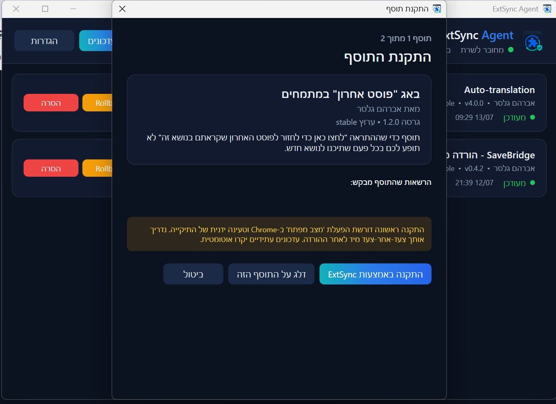Click הסרה for SaveBridge extension
The height and width of the screenshot is (404, 556).
pos(51,168)
